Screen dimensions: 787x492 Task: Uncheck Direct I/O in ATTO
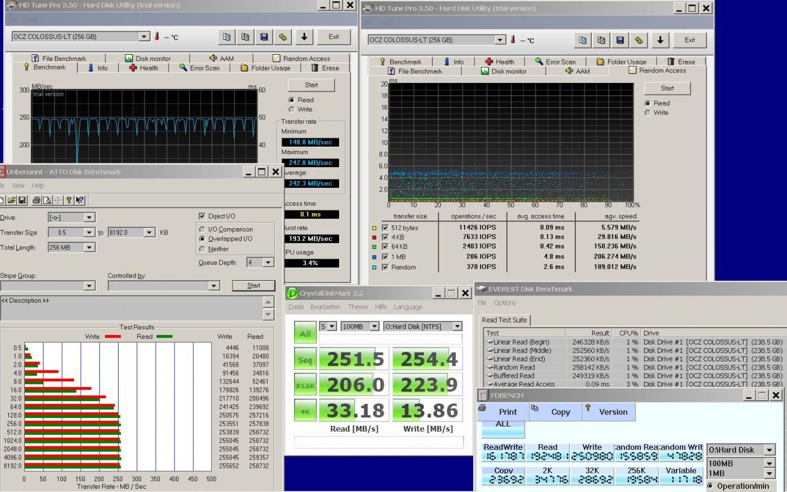202,216
